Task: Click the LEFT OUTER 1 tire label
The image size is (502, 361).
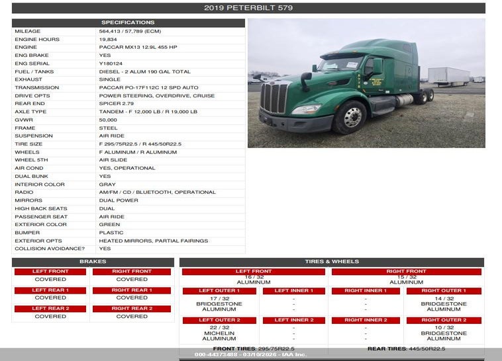Action: [x=219, y=291]
